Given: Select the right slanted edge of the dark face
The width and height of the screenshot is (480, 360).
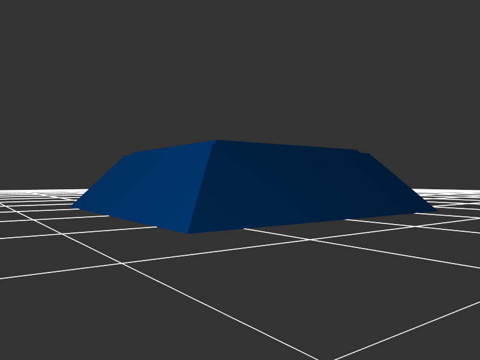Looking at the screenshot, I should click(402, 183).
